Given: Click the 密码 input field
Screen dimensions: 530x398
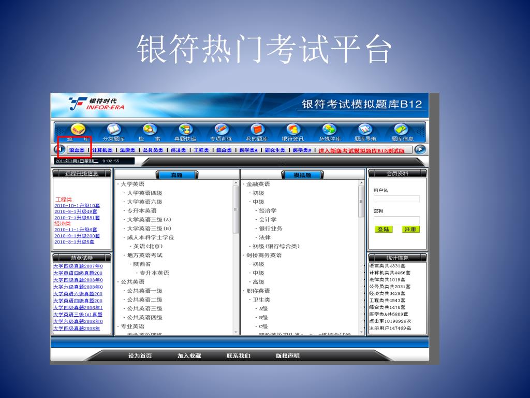Looking at the screenshot, I should pyautogui.click(x=396, y=220).
